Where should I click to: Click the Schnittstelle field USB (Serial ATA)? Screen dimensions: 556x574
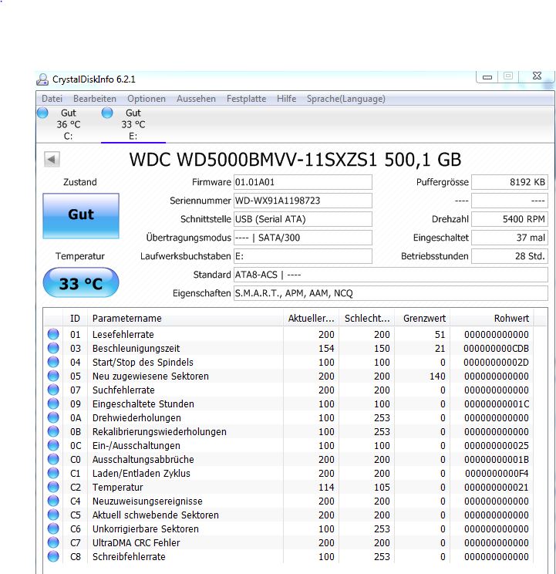tap(303, 219)
